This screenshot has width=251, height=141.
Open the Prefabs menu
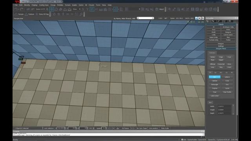pyautogui.click(x=60, y=5)
